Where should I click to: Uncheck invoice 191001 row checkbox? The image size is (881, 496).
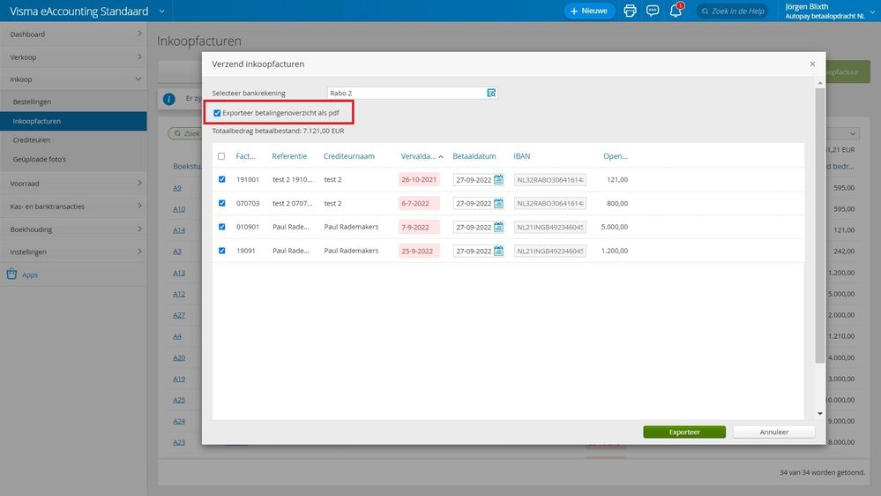pyautogui.click(x=222, y=179)
